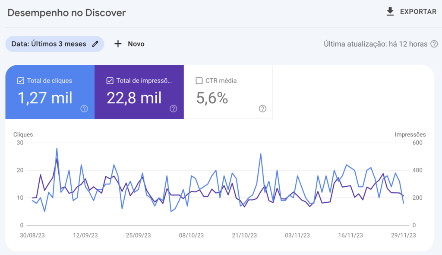Click the EXPORTAR button label
442x255 pixels.
click(x=418, y=12)
